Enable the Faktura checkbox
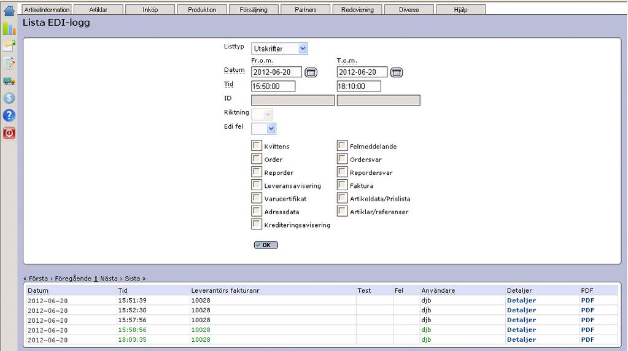 tap(342, 185)
